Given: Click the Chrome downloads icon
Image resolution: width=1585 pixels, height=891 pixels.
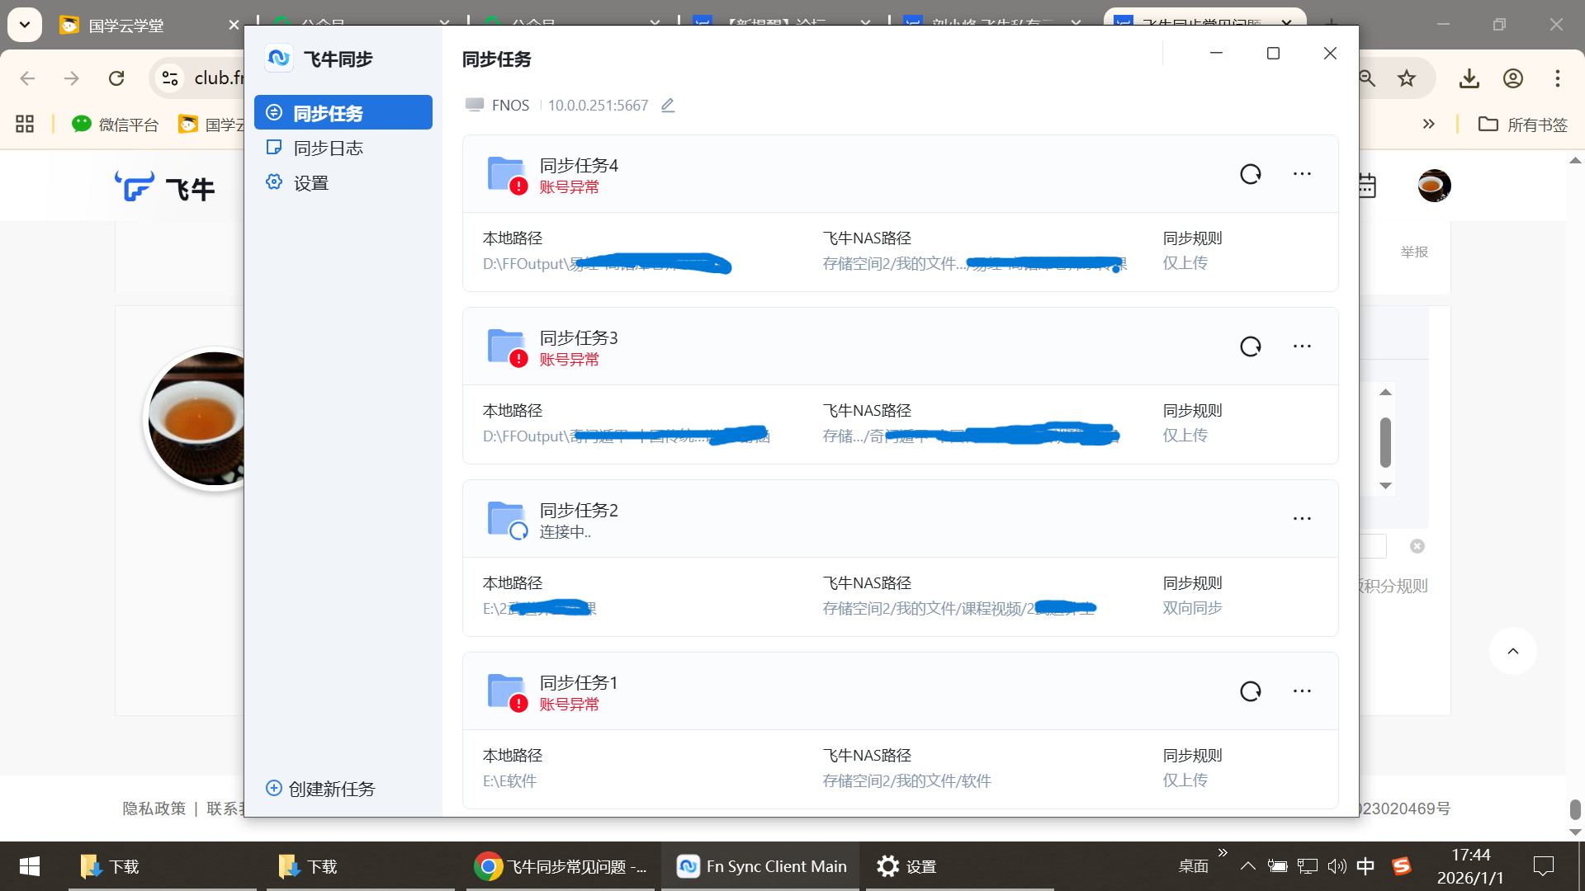Looking at the screenshot, I should tap(1469, 78).
